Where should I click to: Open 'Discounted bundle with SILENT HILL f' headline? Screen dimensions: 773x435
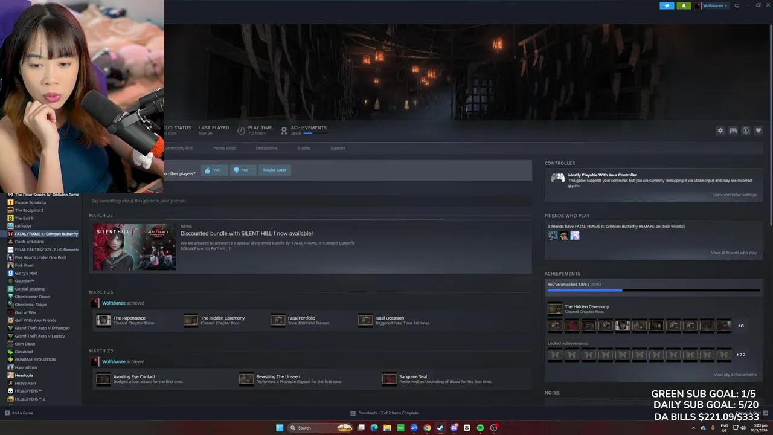(246, 233)
